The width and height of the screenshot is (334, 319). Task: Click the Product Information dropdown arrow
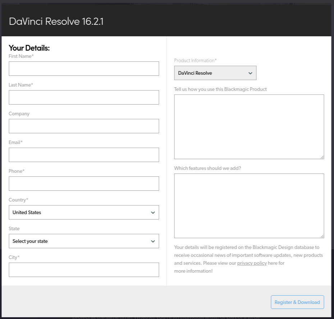point(250,73)
